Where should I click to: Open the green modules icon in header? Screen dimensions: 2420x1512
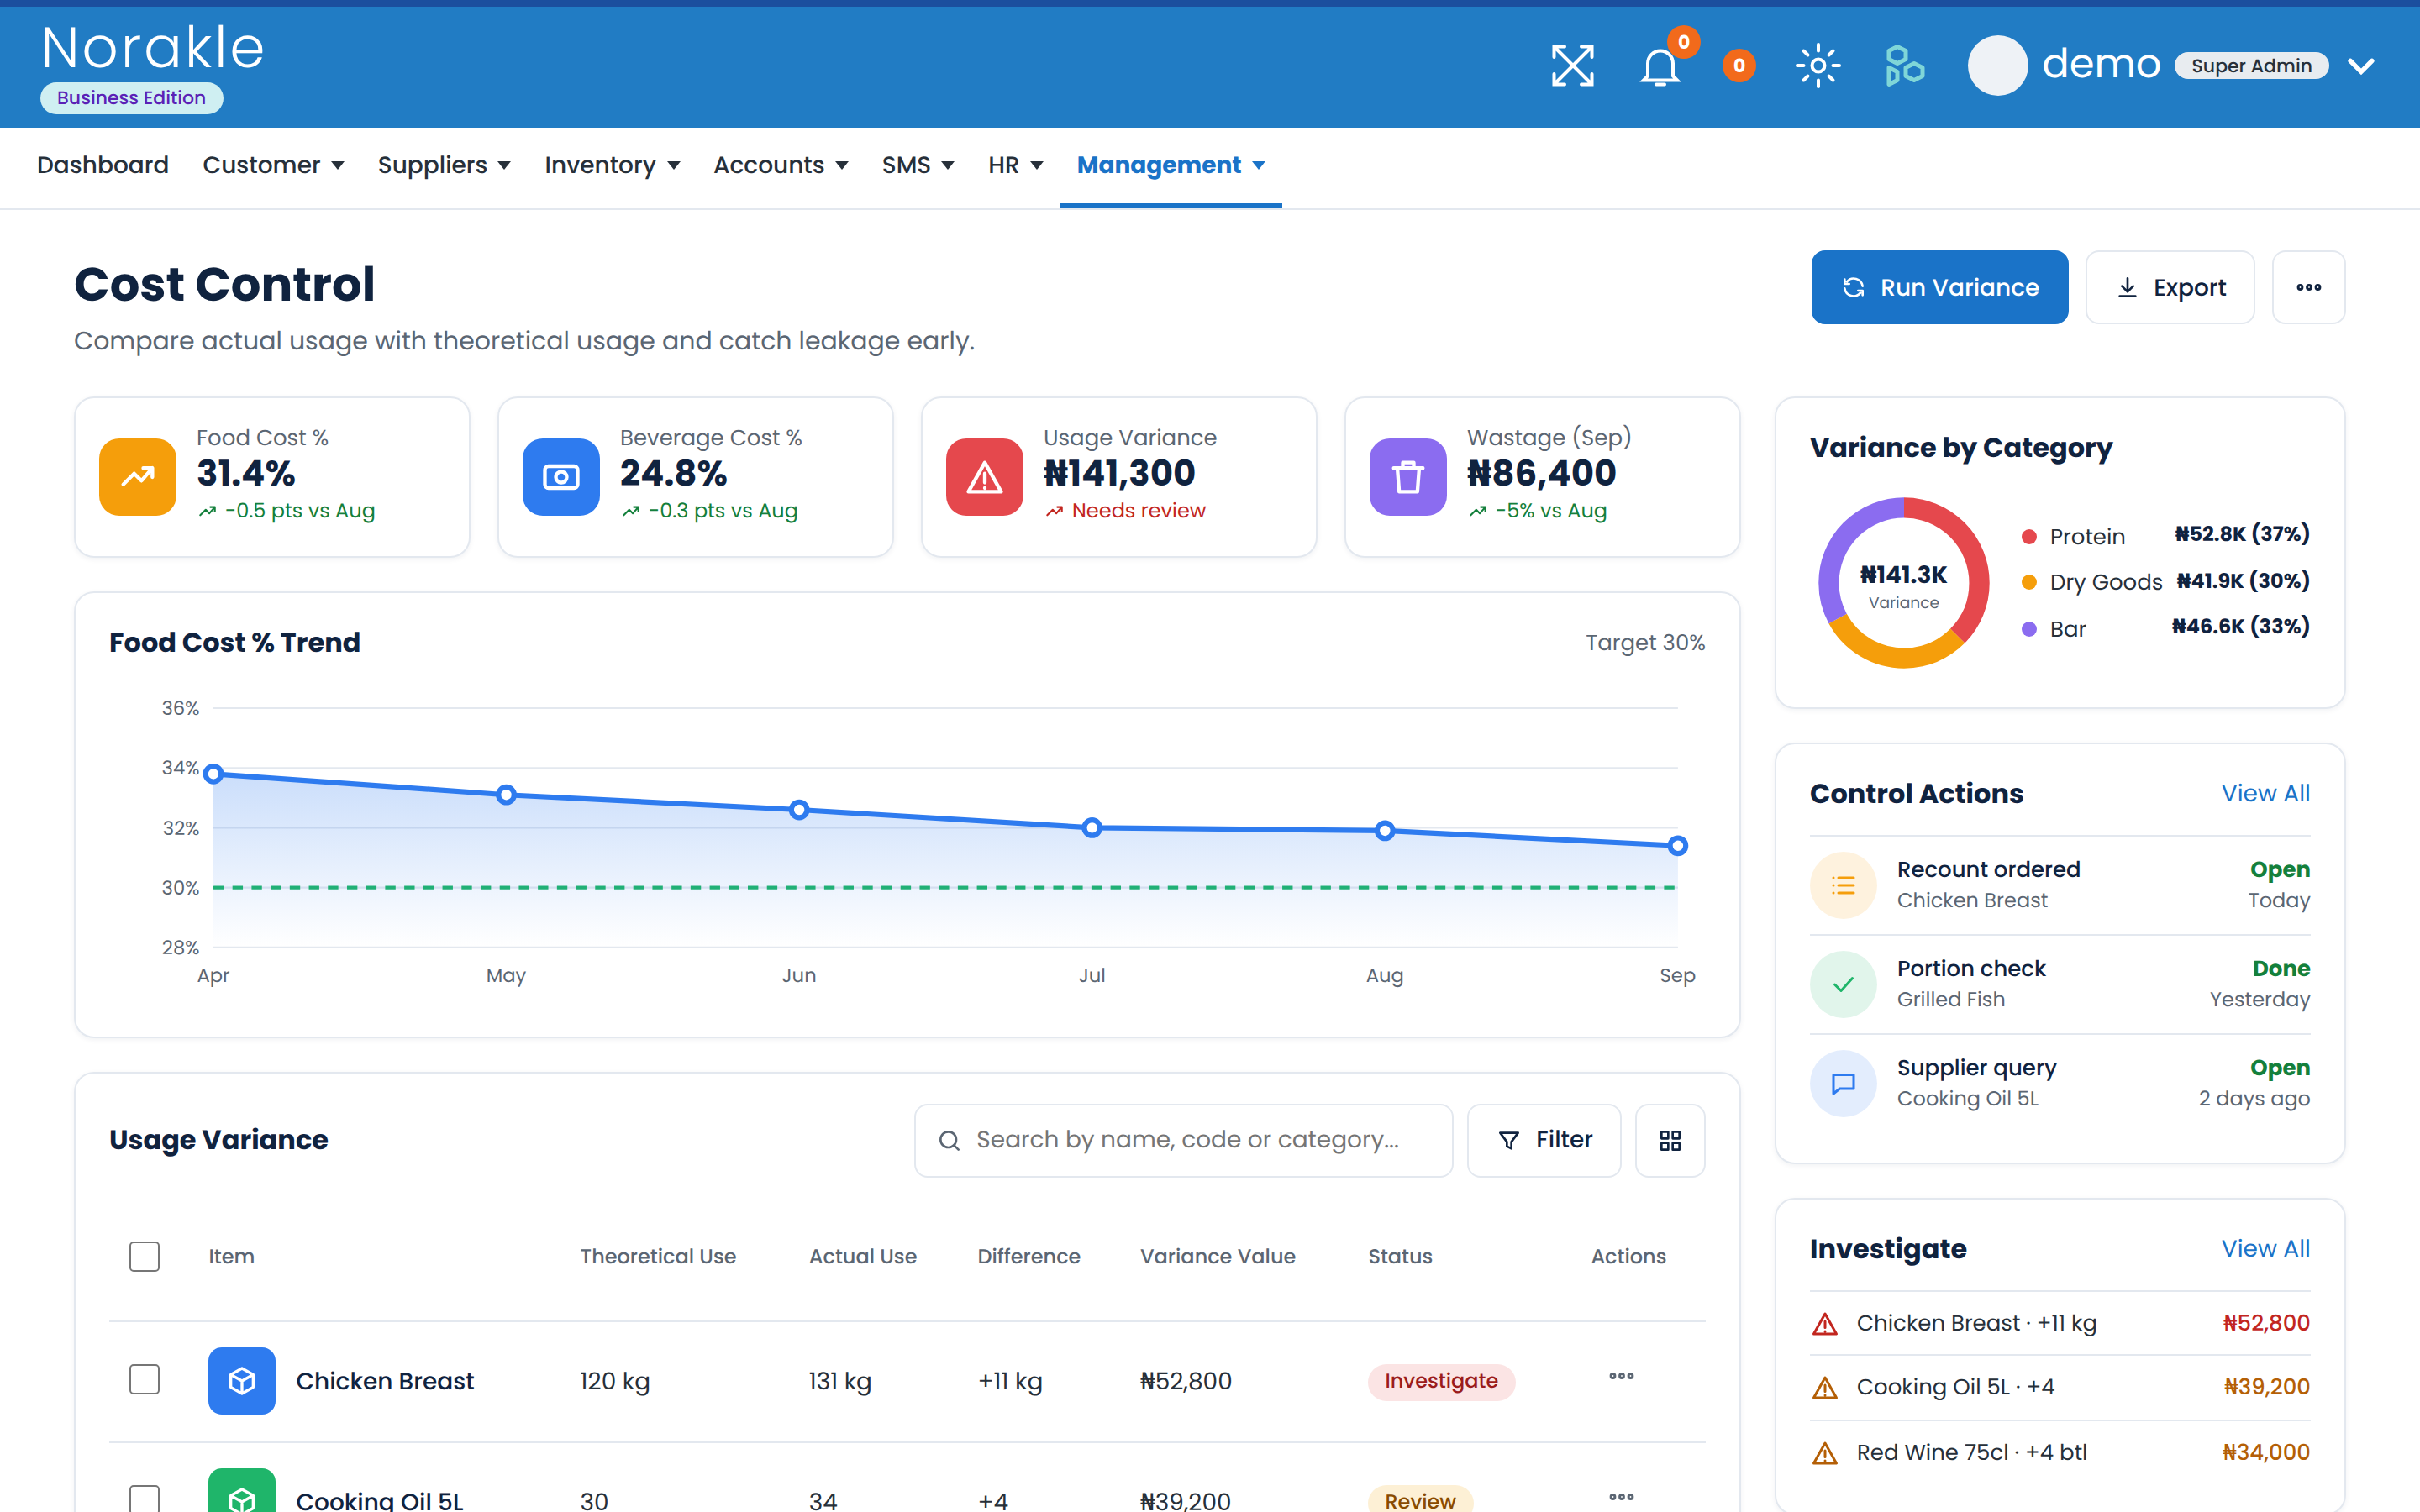click(x=1904, y=66)
